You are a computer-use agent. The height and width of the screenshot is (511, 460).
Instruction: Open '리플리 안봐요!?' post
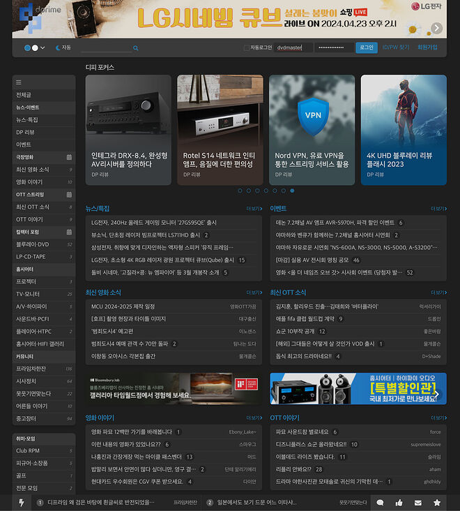(293, 469)
